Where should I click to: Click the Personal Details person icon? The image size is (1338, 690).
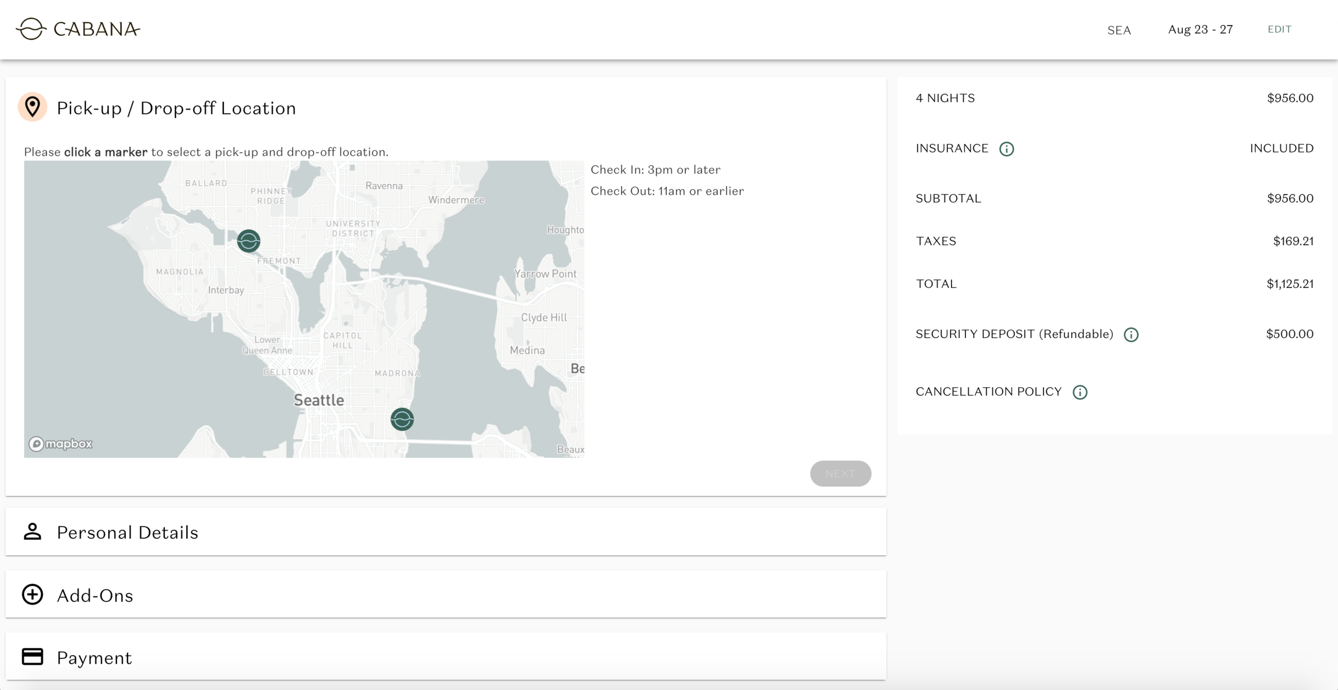33,532
